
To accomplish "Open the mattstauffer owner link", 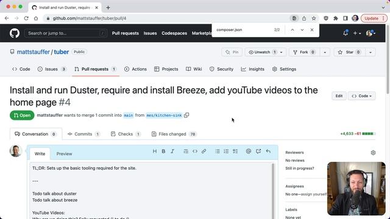I will [x=34, y=52].
